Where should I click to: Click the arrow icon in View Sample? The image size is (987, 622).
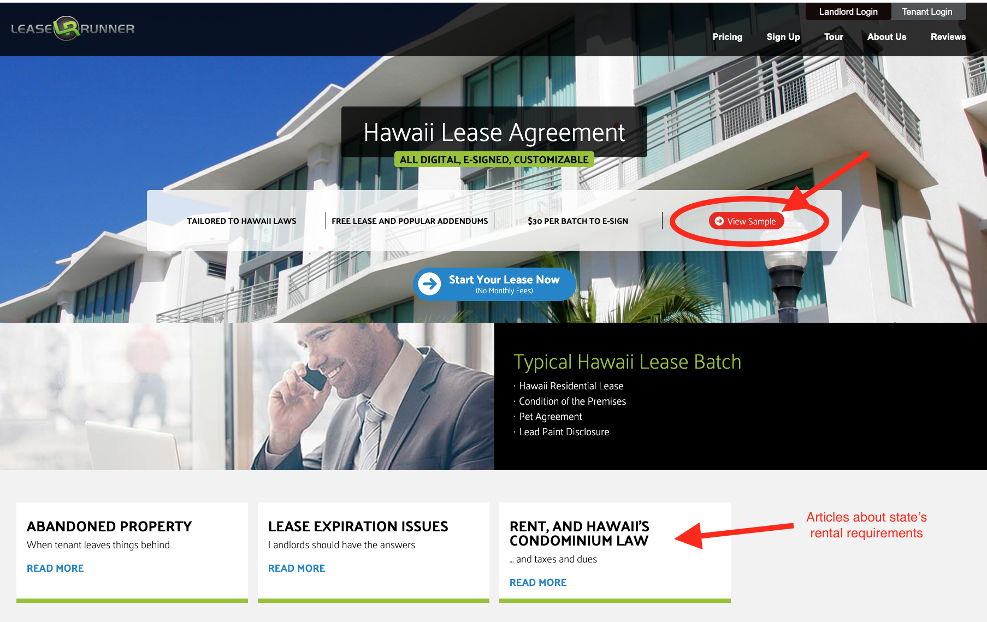(719, 221)
